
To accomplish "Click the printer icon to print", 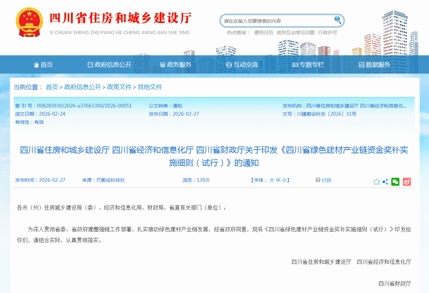I will coord(318,180).
